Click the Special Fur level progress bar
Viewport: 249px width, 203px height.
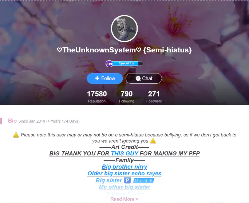pos(128,64)
